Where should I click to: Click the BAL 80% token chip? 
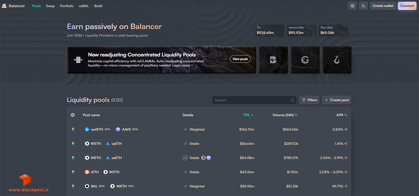(x=95, y=186)
